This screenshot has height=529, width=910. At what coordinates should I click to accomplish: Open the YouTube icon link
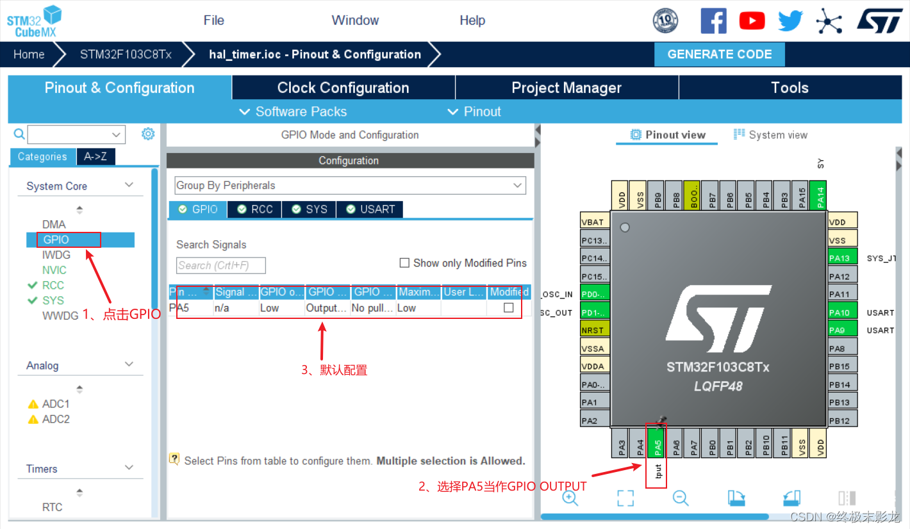(x=752, y=21)
